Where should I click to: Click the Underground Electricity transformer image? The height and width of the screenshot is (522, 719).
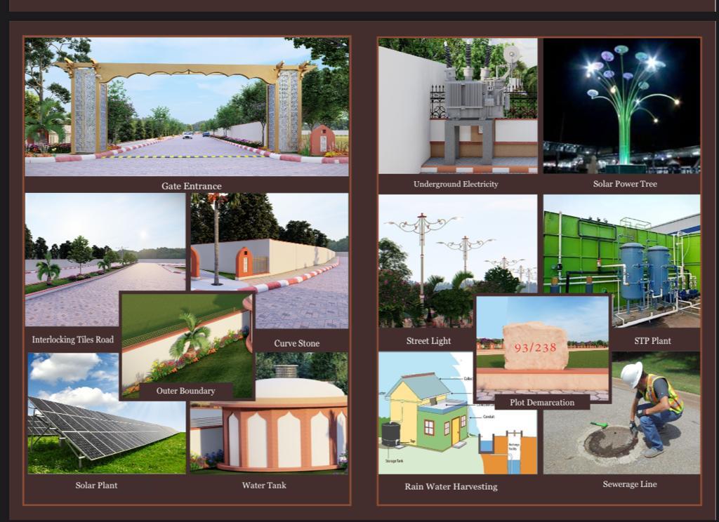(x=458, y=105)
